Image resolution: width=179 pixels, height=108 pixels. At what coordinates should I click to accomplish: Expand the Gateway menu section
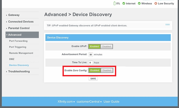[x=14, y=15]
